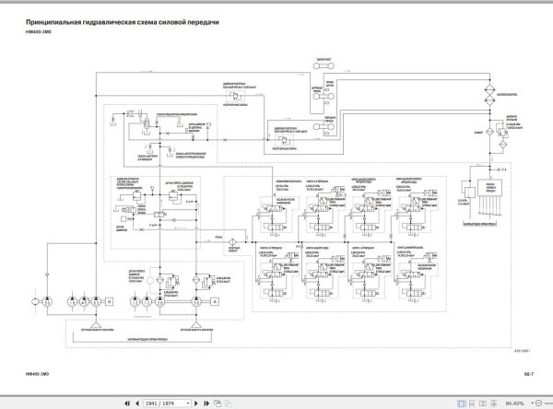This screenshot has height=409, width=553.
Task: Click the facing continuous scrolling view icon
Action: coord(493,403)
